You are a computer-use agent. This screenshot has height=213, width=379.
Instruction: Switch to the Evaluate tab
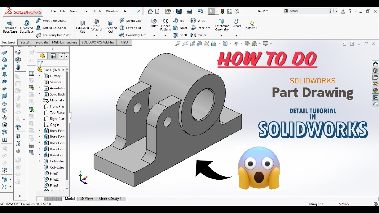tap(41, 42)
